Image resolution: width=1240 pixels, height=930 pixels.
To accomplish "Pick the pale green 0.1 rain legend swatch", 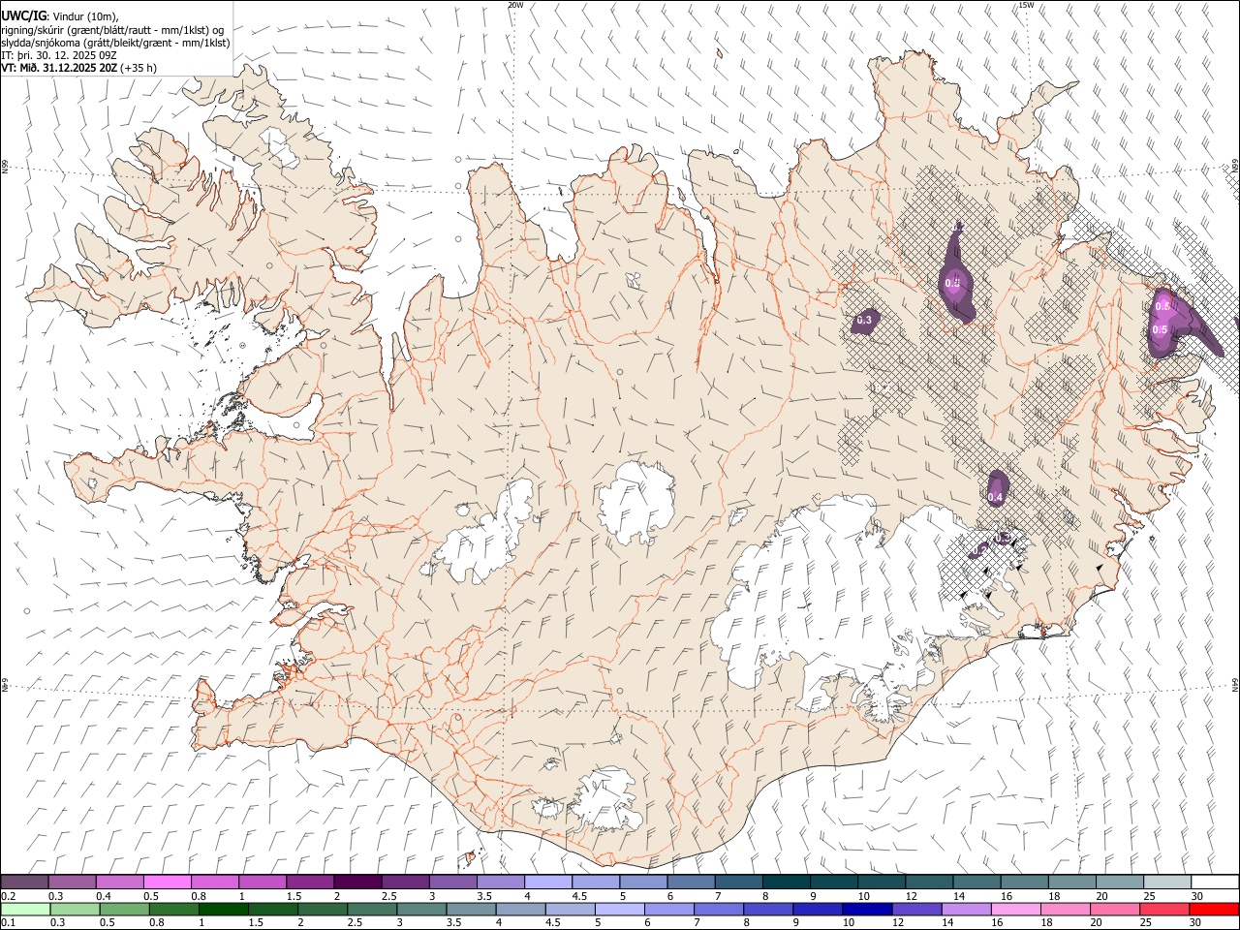I will tap(26, 910).
